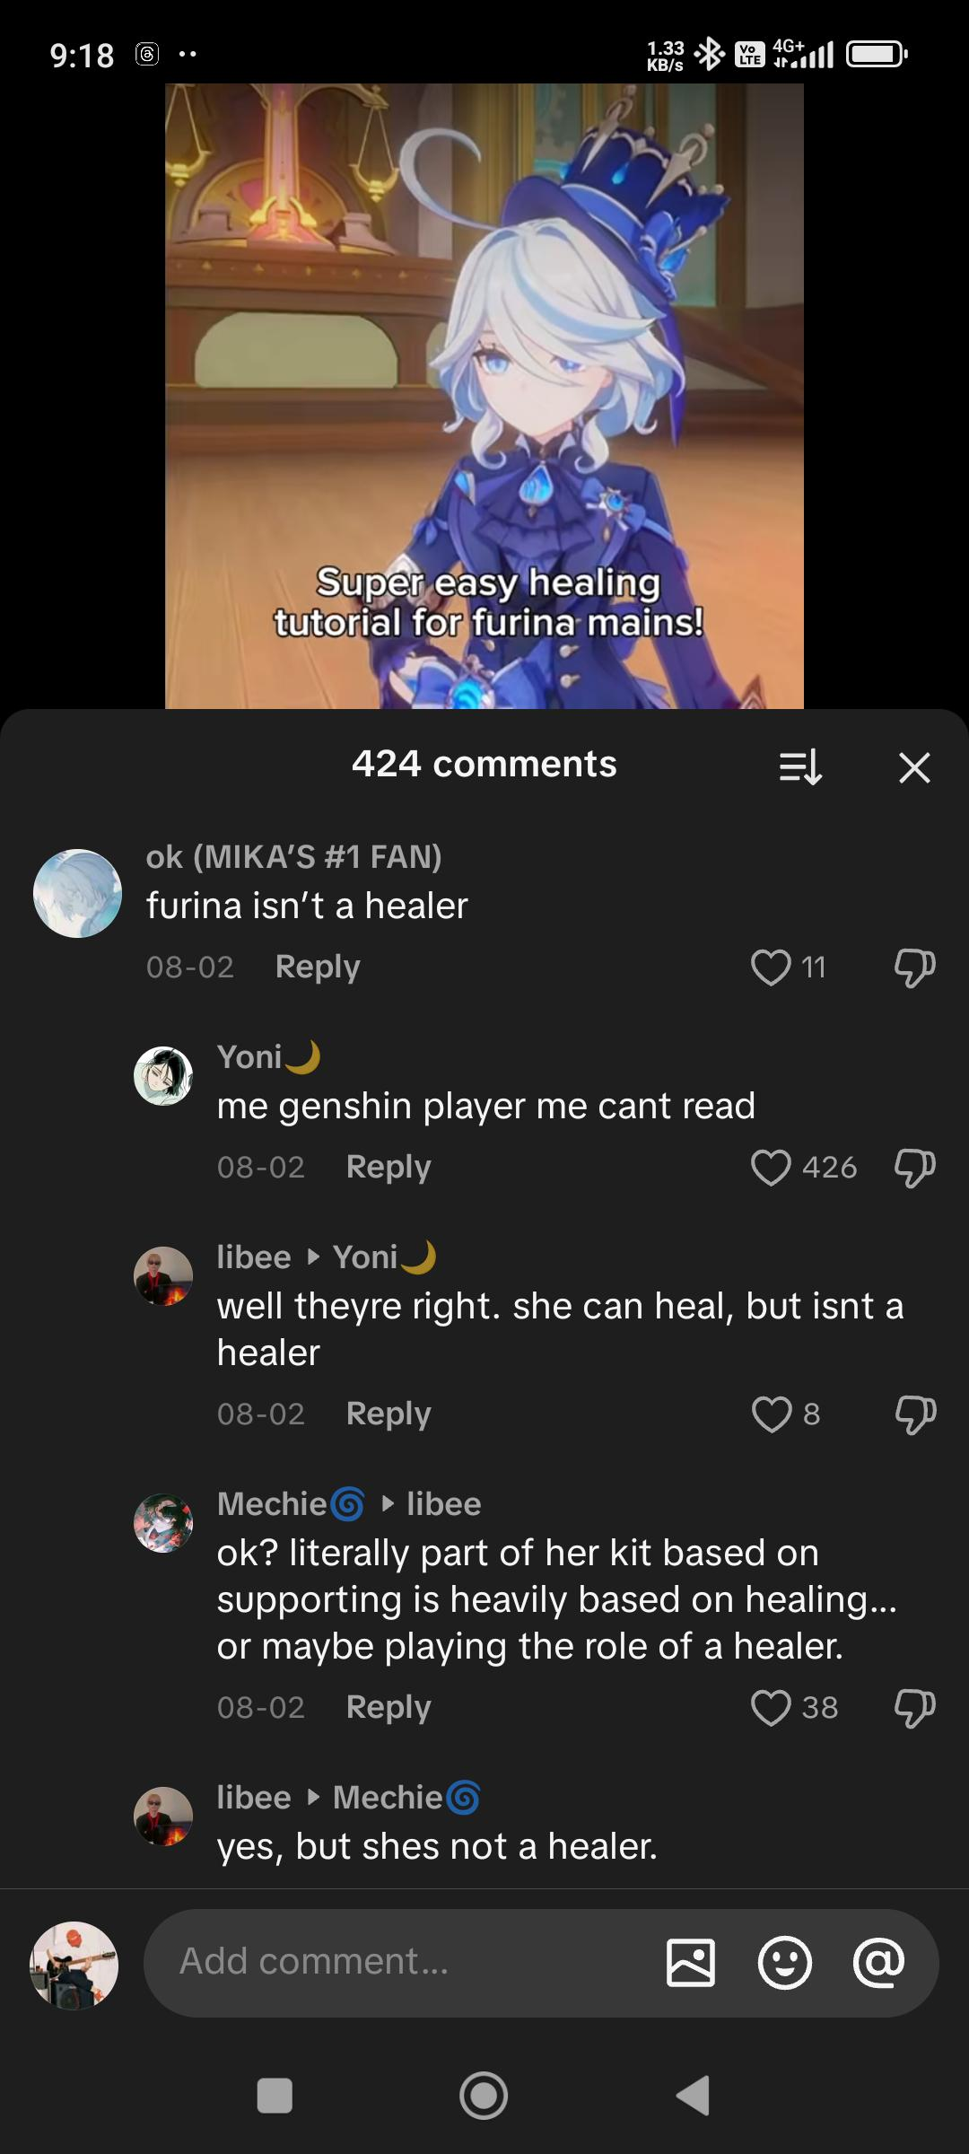Like Mechie's comment with 38 likes

[771, 1708]
